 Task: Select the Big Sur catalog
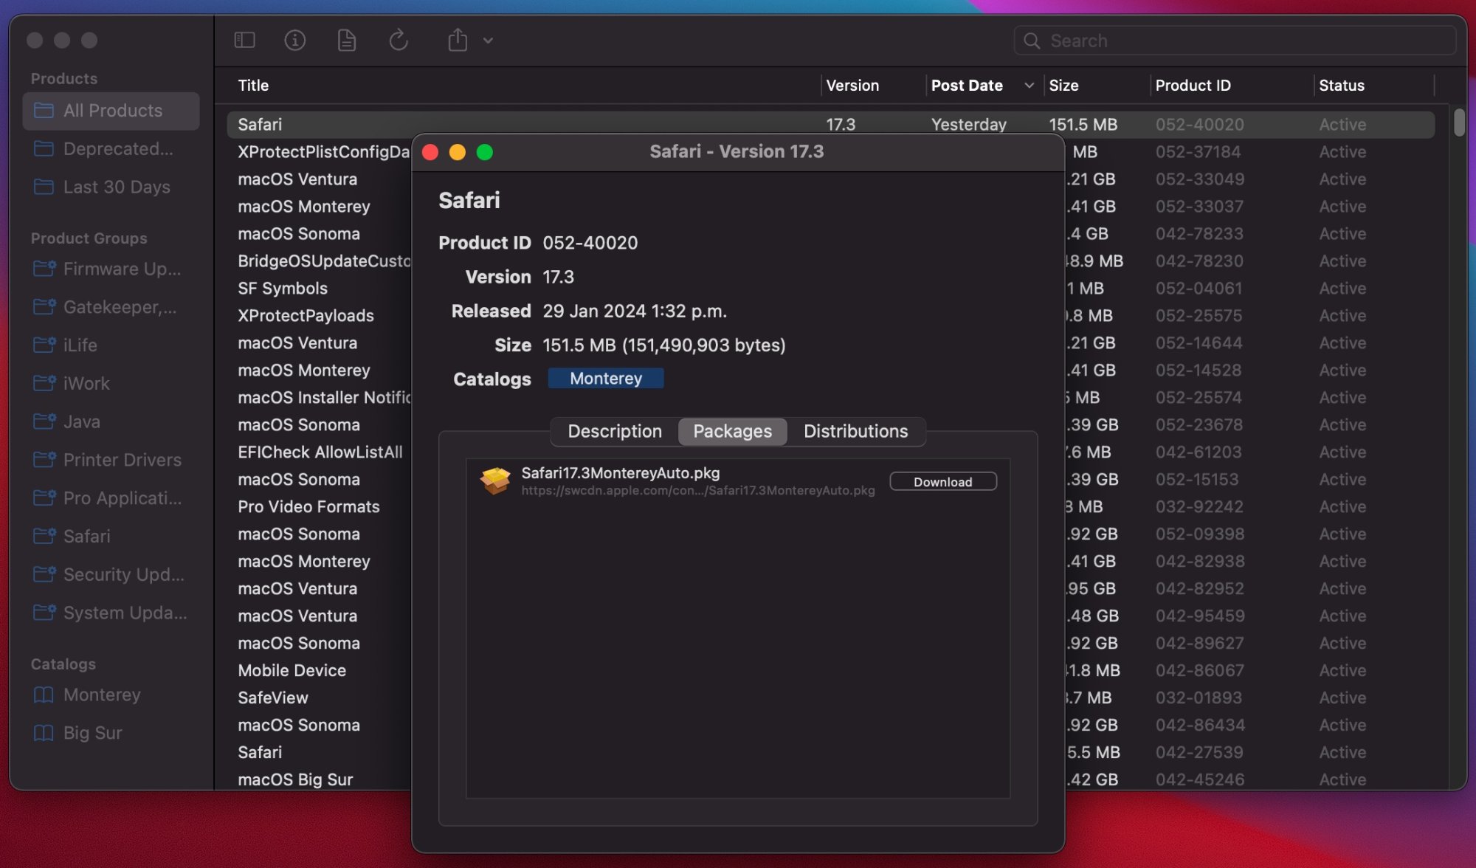[x=111, y=734]
